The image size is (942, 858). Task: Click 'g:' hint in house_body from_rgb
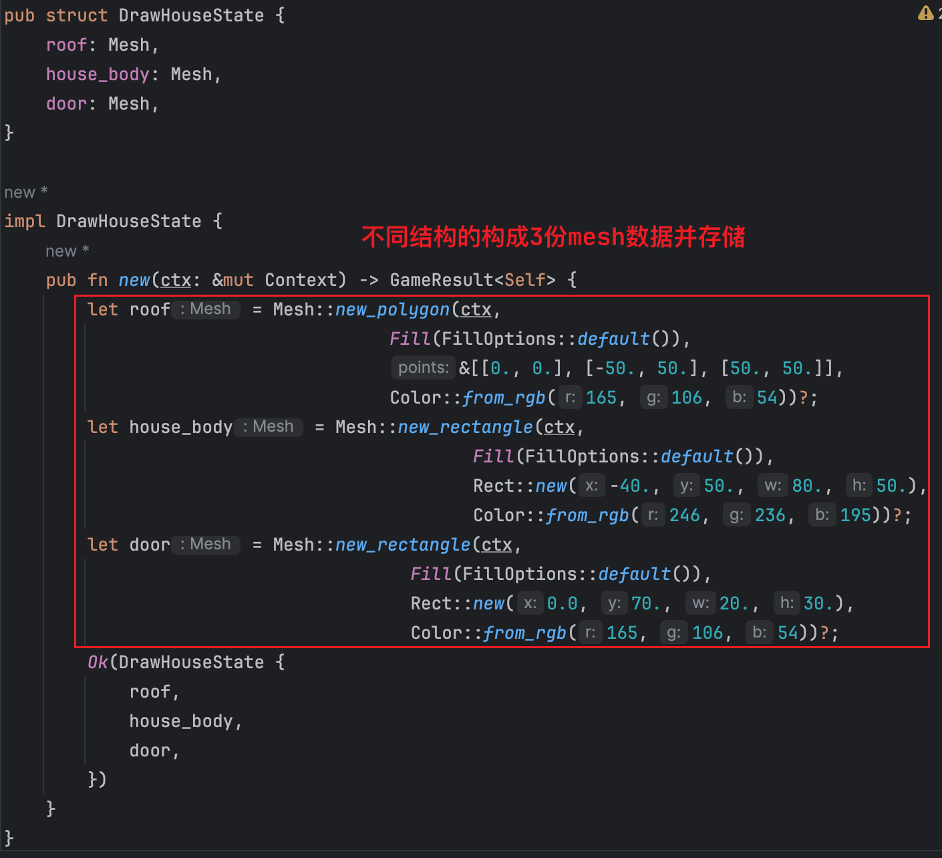coord(736,515)
